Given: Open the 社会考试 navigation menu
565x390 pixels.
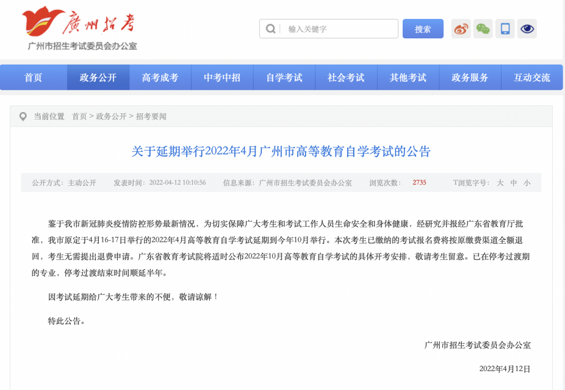Looking at the screenshot, I should tap(347, 77).
